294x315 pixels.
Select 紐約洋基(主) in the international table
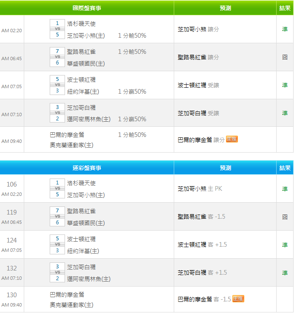(x=83, y=92)
